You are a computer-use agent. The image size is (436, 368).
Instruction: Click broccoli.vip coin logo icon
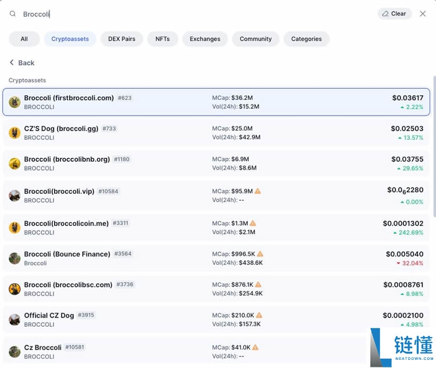tap(15, 196)
